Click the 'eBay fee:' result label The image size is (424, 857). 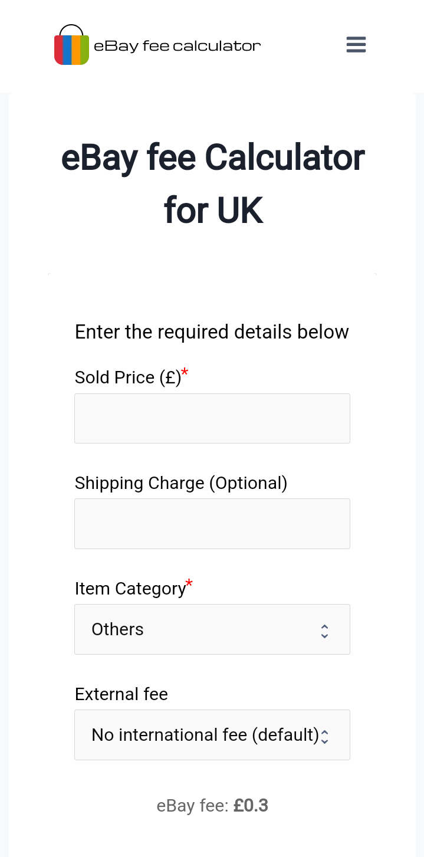pyautogui.click(x=192, y=806)
